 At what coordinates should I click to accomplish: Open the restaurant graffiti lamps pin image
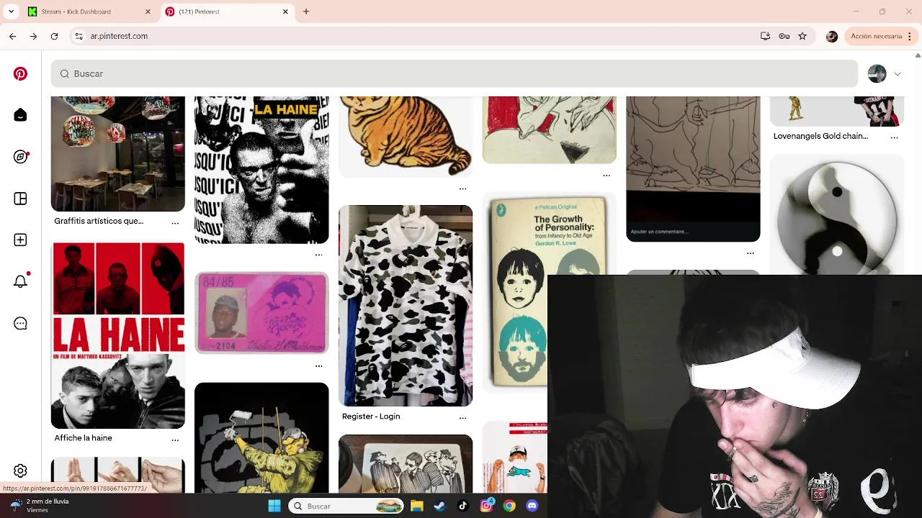[x=117, y=153]
